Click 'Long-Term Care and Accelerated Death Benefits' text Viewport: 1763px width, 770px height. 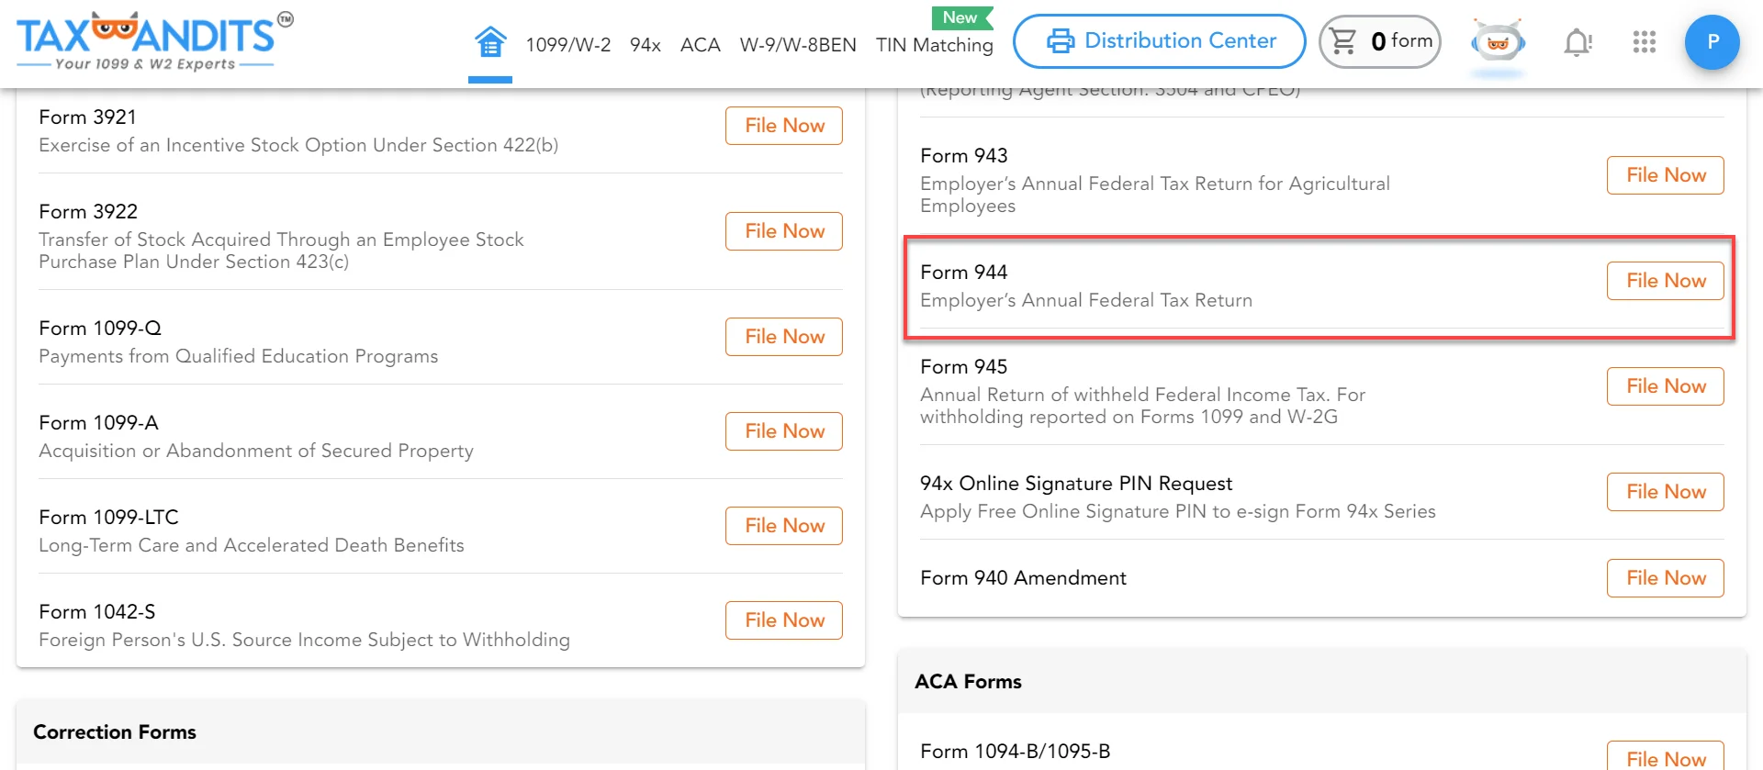(x=252, y=545)
